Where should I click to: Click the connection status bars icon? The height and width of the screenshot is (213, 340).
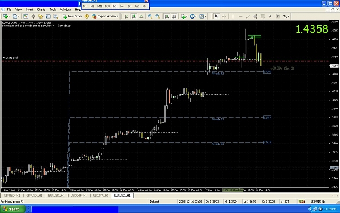click(x=301, y=202)
